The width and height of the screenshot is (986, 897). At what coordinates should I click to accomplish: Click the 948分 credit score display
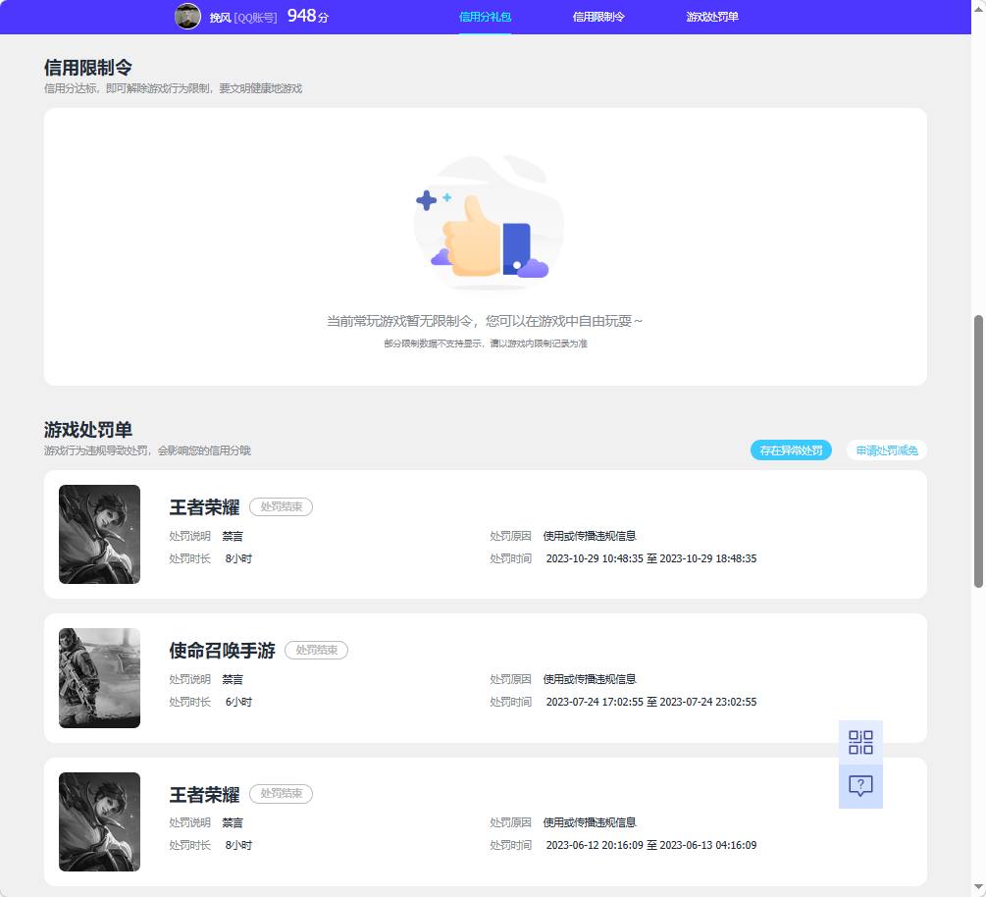307,16
